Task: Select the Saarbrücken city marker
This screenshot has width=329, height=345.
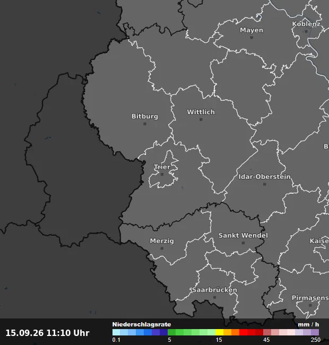Action: coord(214,297)
